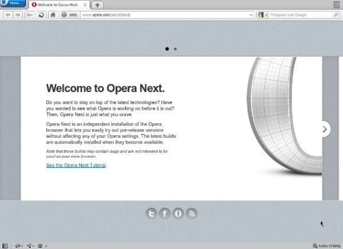Select the Welcome to Opera Next tab
The height and width of the screenshot is (249, 343).
pos(58,5)
